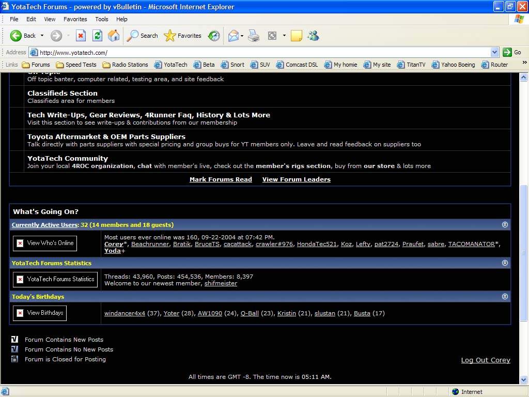Image resolution: width=529 pixels, height=397 pixels.
Task: Go back with the Back arrow icon
Action: [16, 36]
